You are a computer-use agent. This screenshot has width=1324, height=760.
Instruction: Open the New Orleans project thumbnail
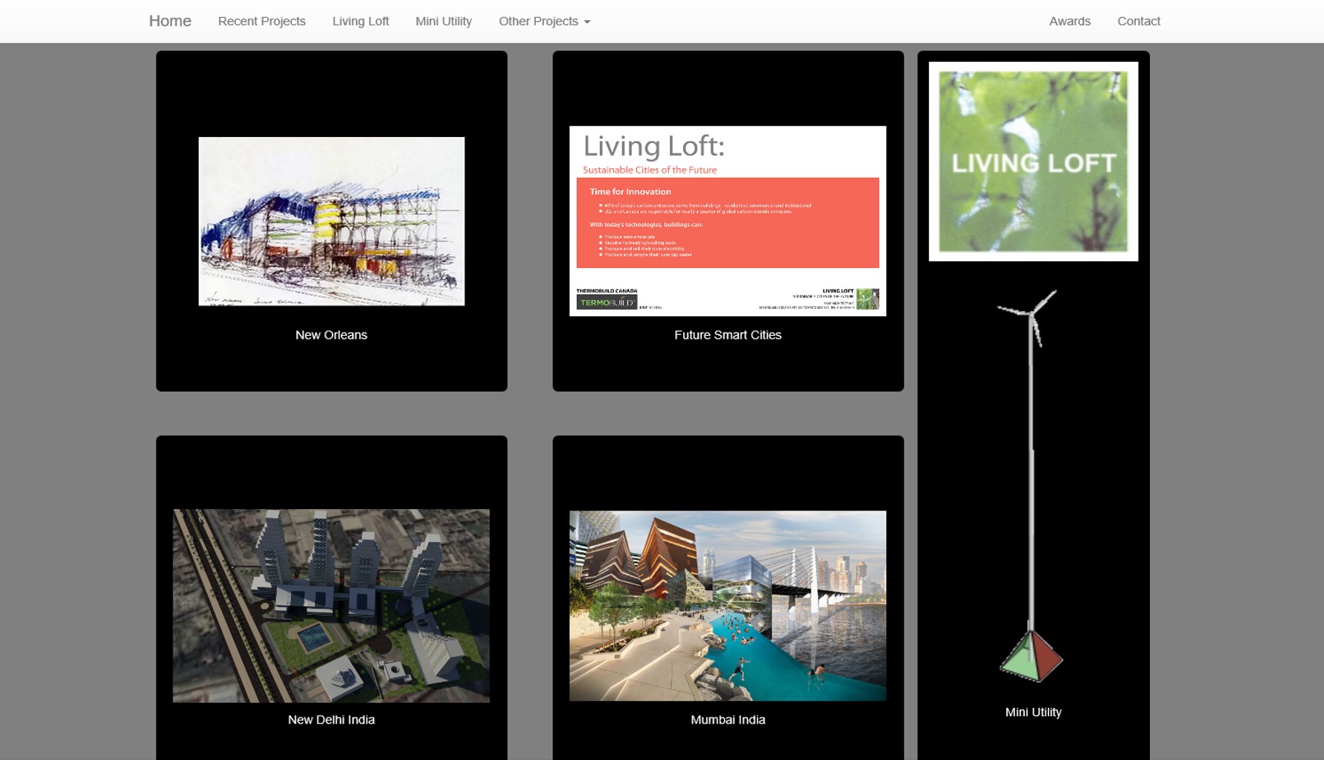331,220
